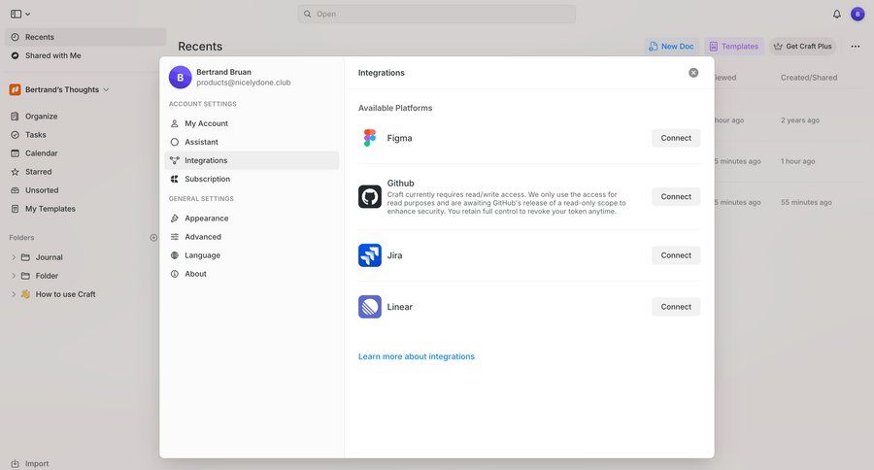The height and width of the screenshot is (470, 874).
Task: Select Recents in the sidebar
Action: tap(85, 37)
